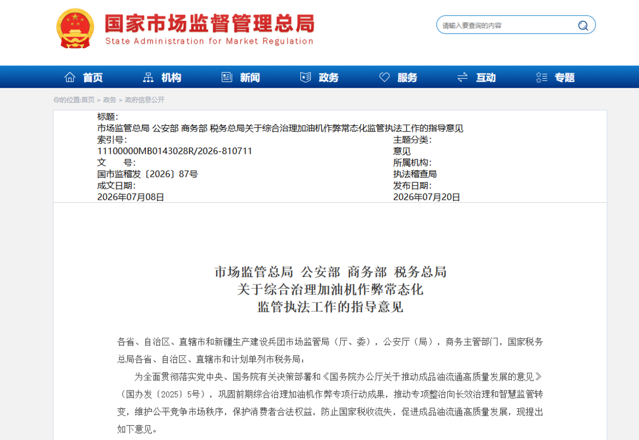The image size is (639, 440).
Task: Follow the 首页 breadcrumb link
Action: click(88, 100)
